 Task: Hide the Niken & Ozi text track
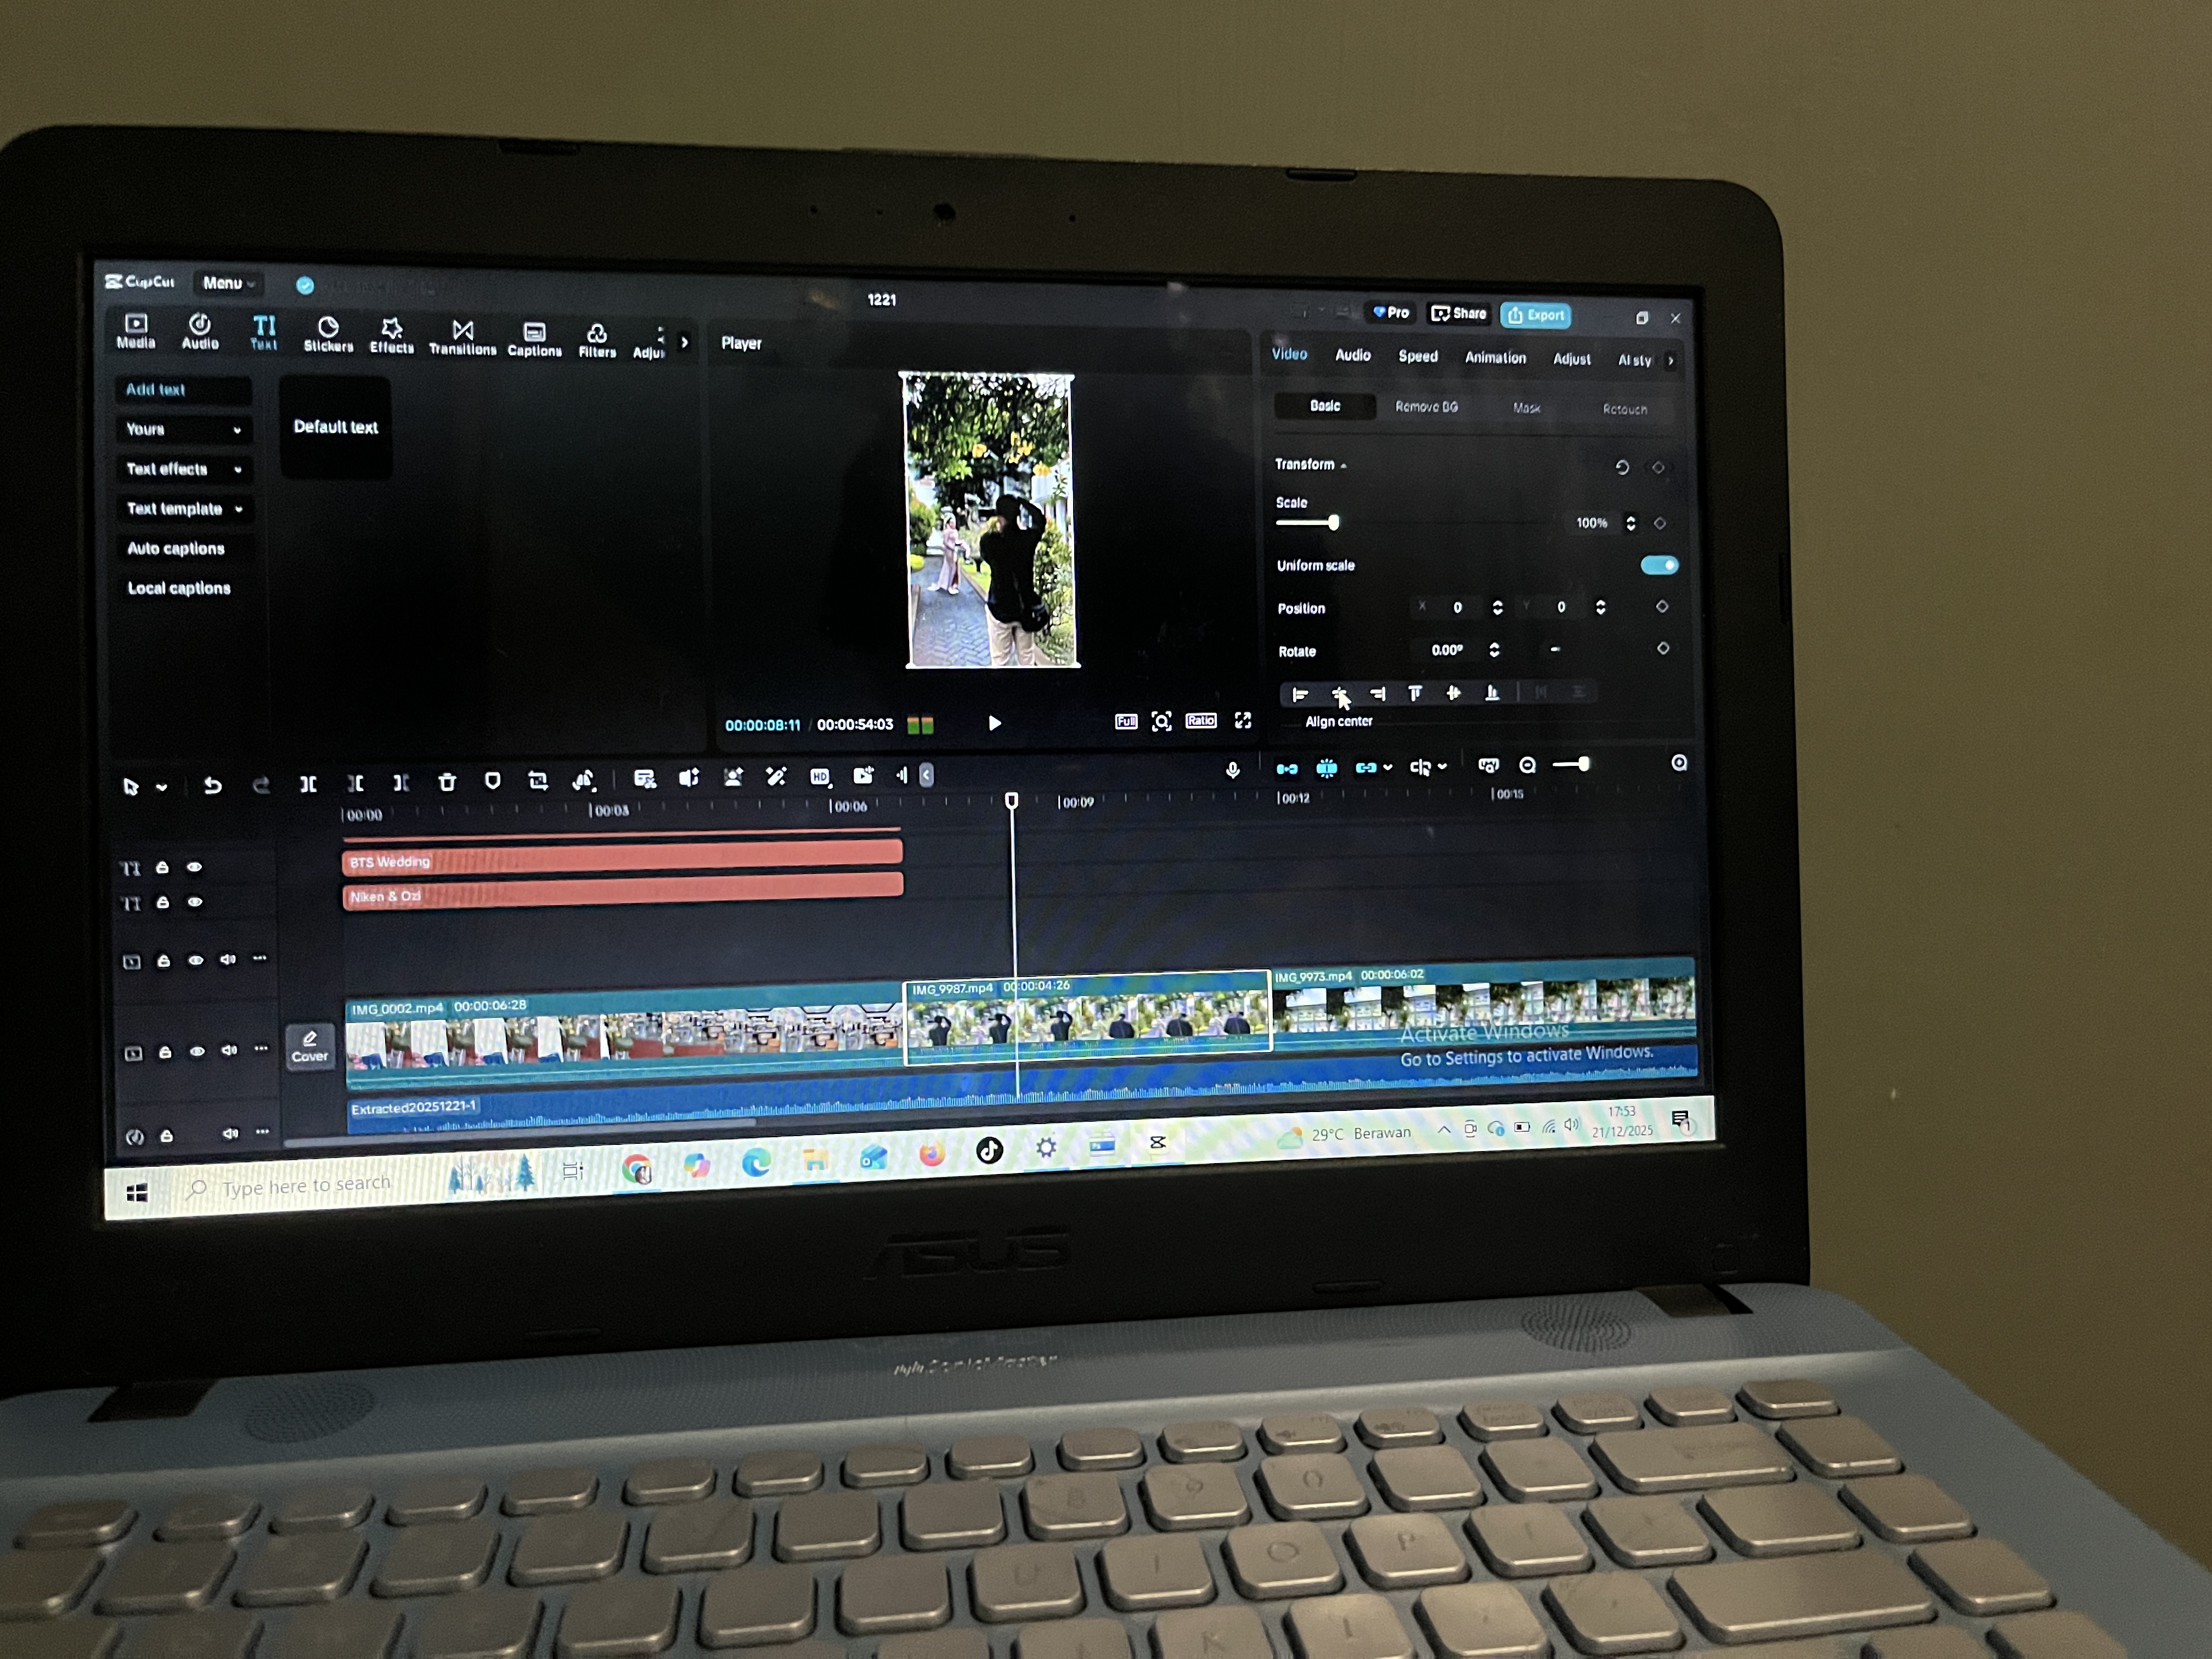[195, 902]
